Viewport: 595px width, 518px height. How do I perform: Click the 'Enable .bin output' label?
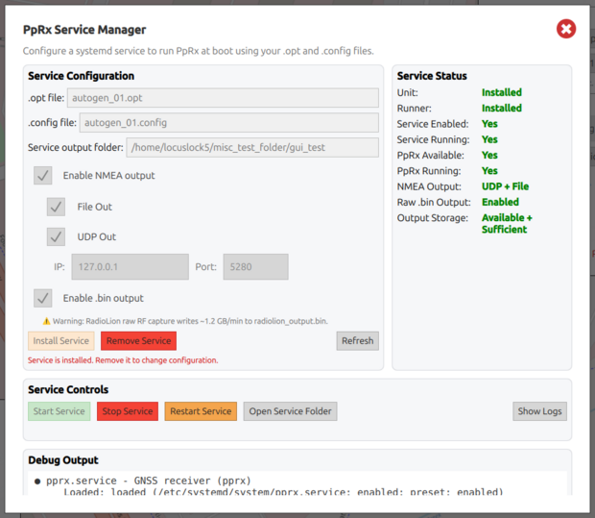(x=104, y=298)
